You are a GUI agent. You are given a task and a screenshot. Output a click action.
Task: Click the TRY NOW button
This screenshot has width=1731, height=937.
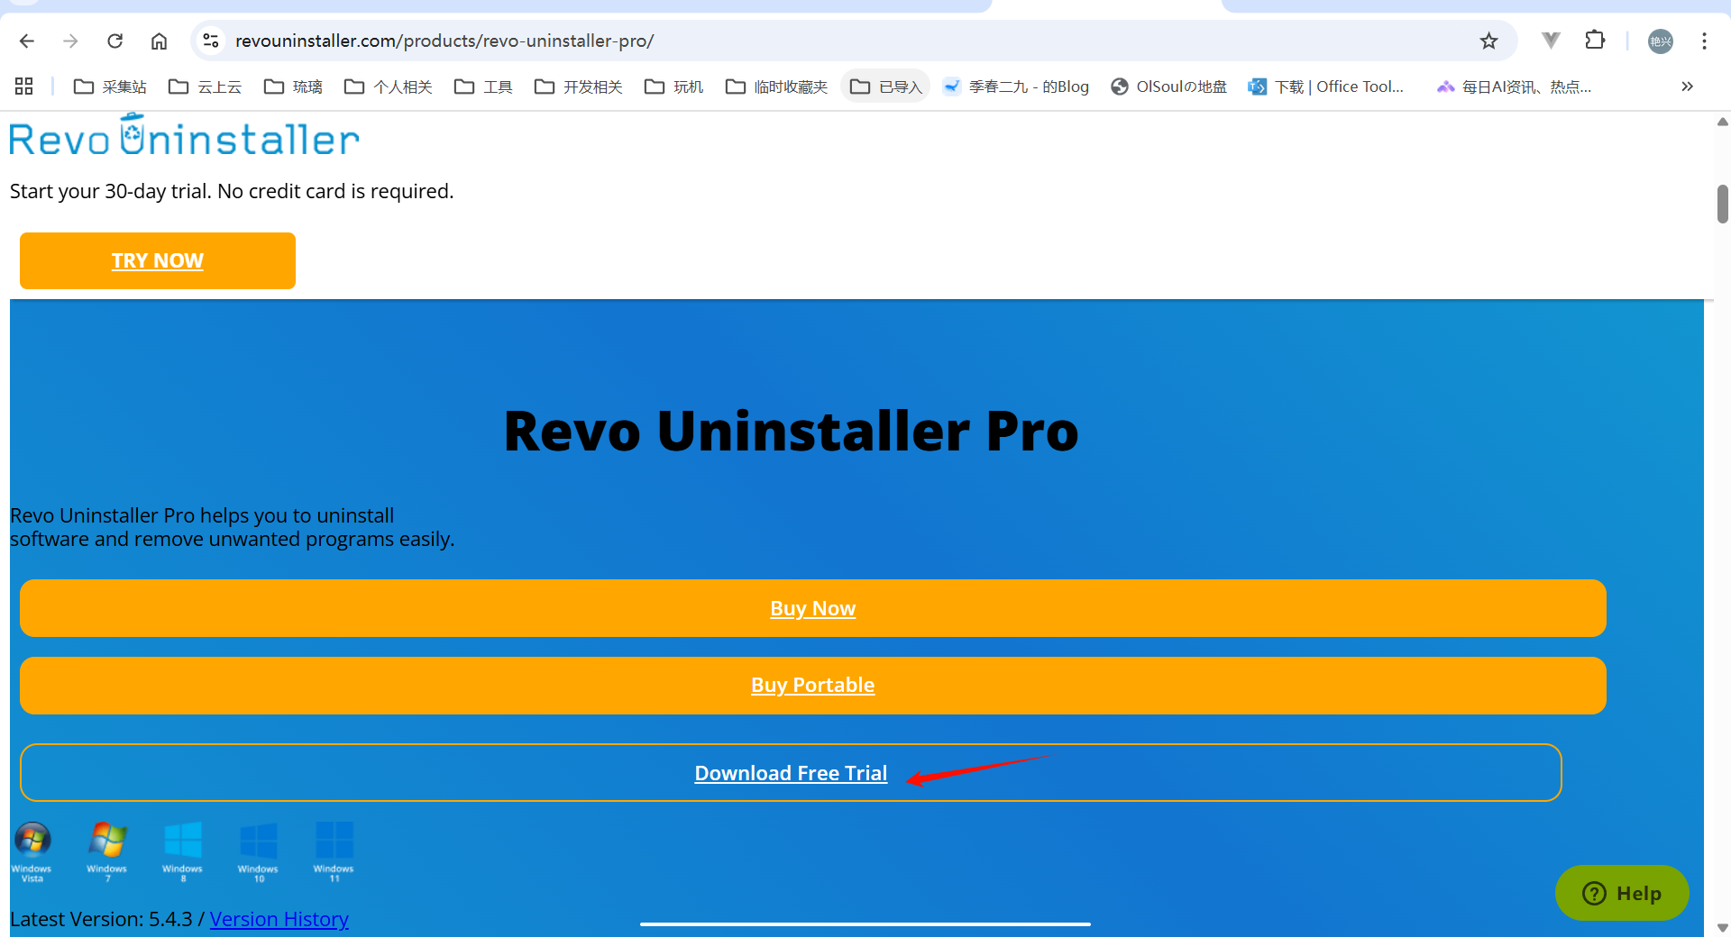[x=158, y=260]
